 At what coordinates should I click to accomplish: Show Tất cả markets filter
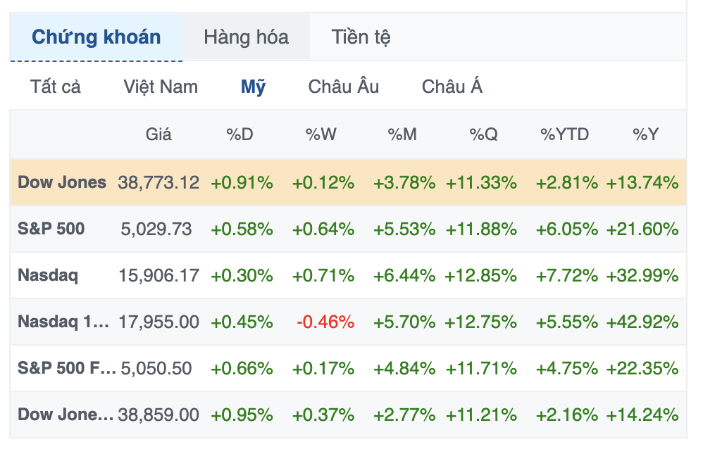click(56, 87)
